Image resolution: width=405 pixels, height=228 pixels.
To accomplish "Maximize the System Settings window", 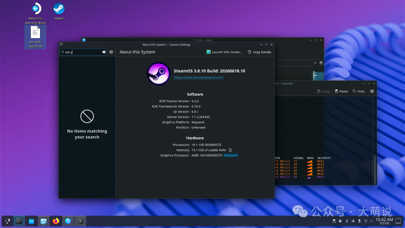I will (x=266, y=44).
